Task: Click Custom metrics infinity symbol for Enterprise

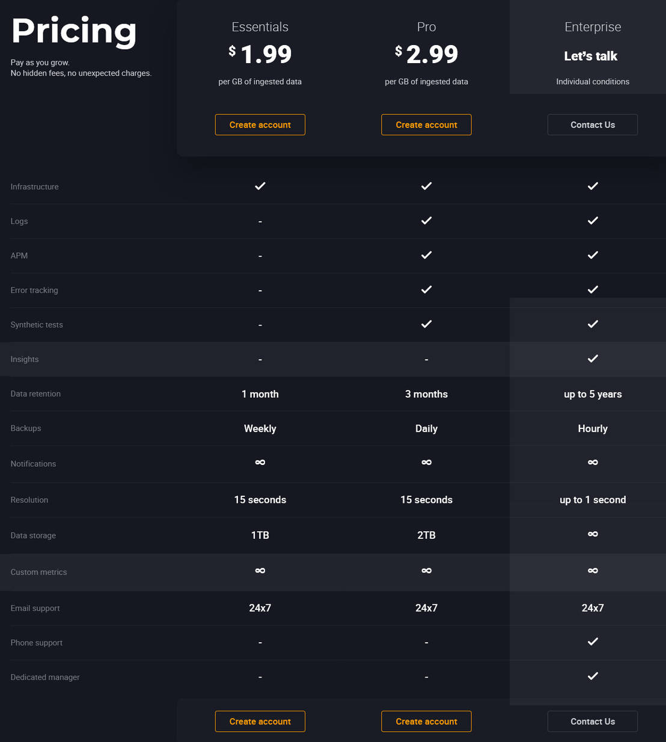Action: [593, 570]
